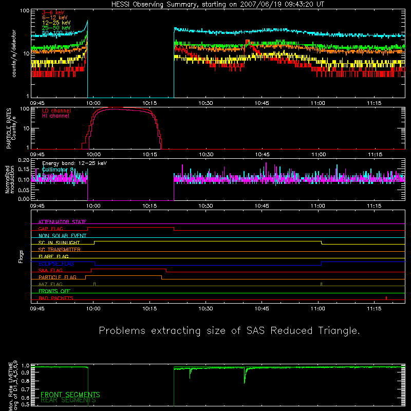411x411 pixels.
Task: Click the PARTICLE FLAG label
Action: coord(58,277)
